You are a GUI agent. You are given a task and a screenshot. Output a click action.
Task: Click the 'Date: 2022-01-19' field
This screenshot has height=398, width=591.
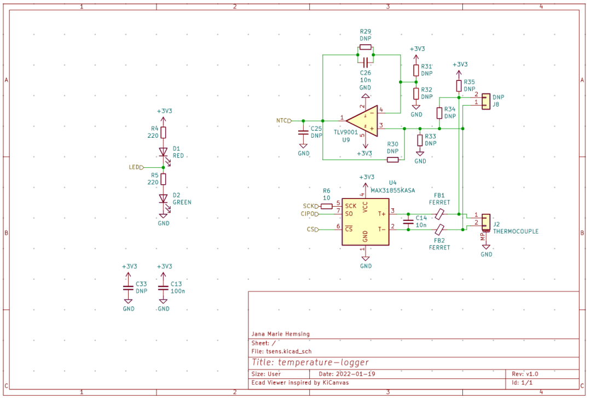347,374
